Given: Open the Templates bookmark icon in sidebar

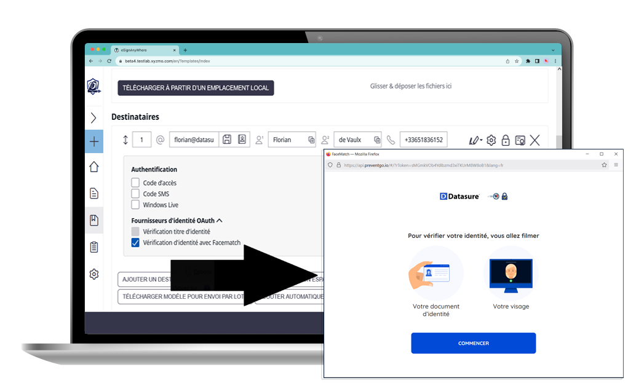Looking at the screenshot, I should (93, 220).
